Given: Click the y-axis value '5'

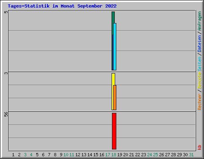Looking at the screenshot, I should [x=6, y=12].
